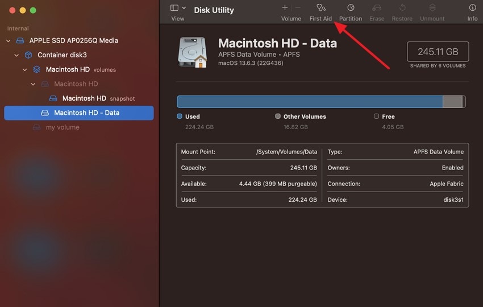The height and width of the screenshot is (307, 483).
Task: Click the Free legend swatch
Action: 376,116
